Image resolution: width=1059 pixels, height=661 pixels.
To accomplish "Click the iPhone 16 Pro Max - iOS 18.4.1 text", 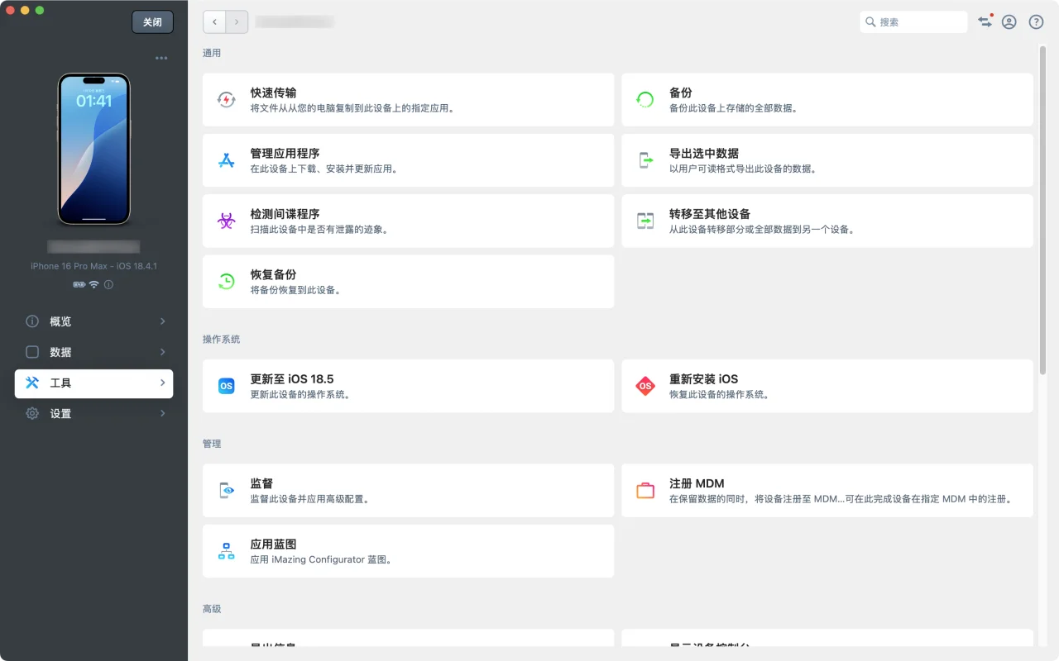I will coord(93,266).
